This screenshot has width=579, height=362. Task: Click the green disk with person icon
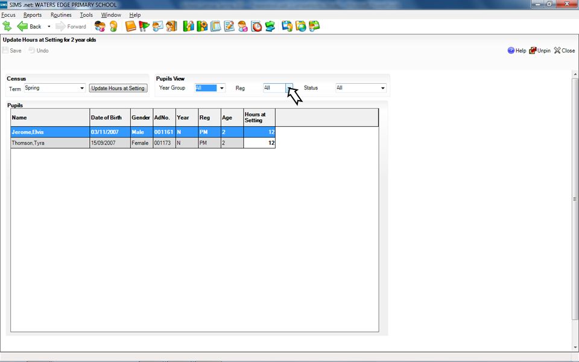[x=314, y=26]
